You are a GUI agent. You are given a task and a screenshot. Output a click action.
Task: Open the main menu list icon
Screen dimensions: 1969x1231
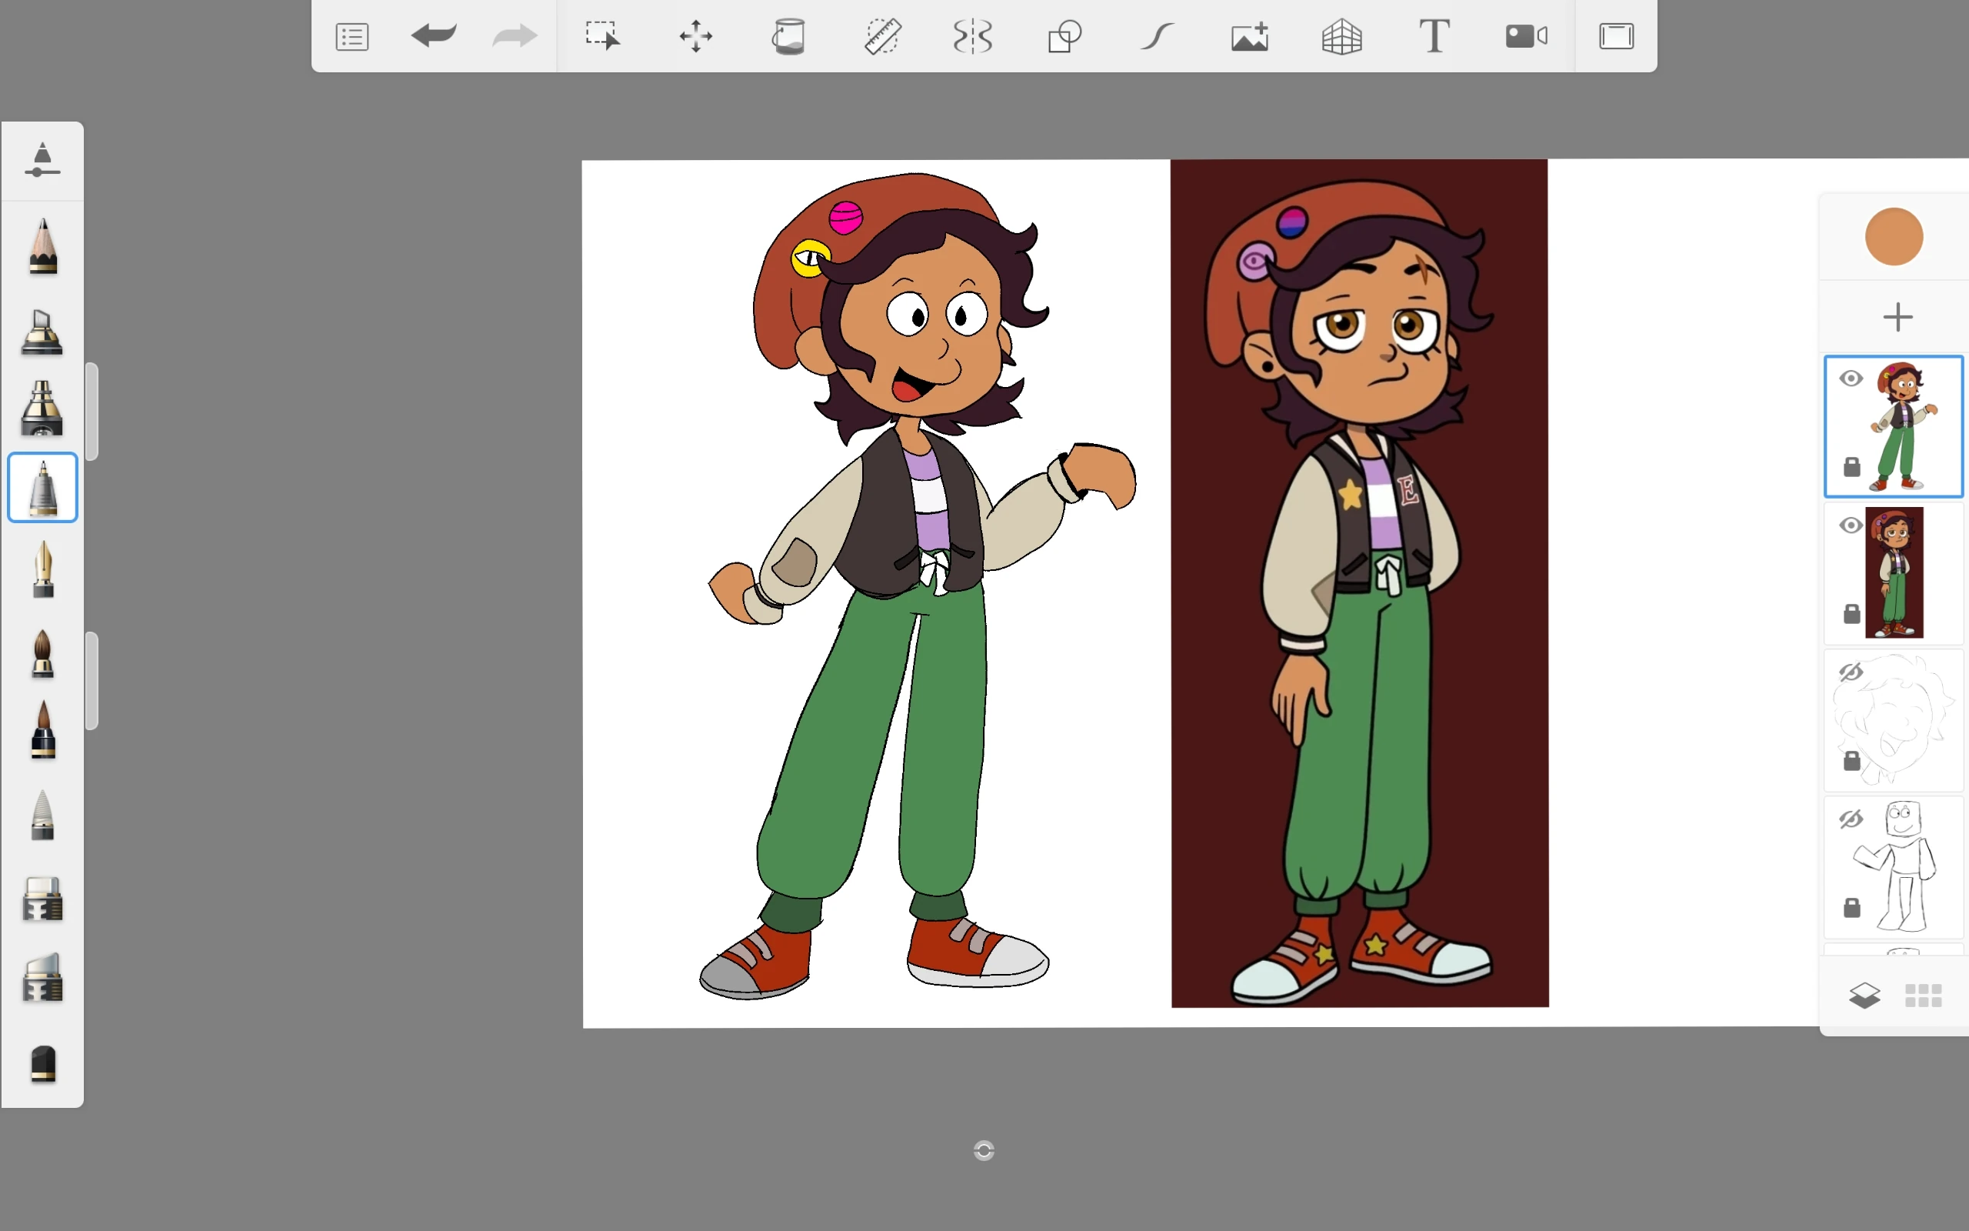[351, 37]
